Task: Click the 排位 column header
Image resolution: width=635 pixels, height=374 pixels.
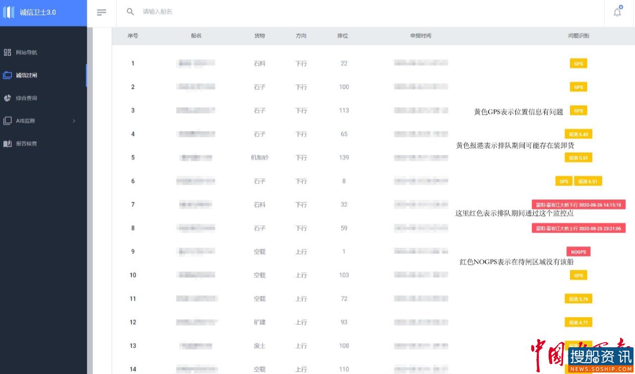Action: (343, 36)
